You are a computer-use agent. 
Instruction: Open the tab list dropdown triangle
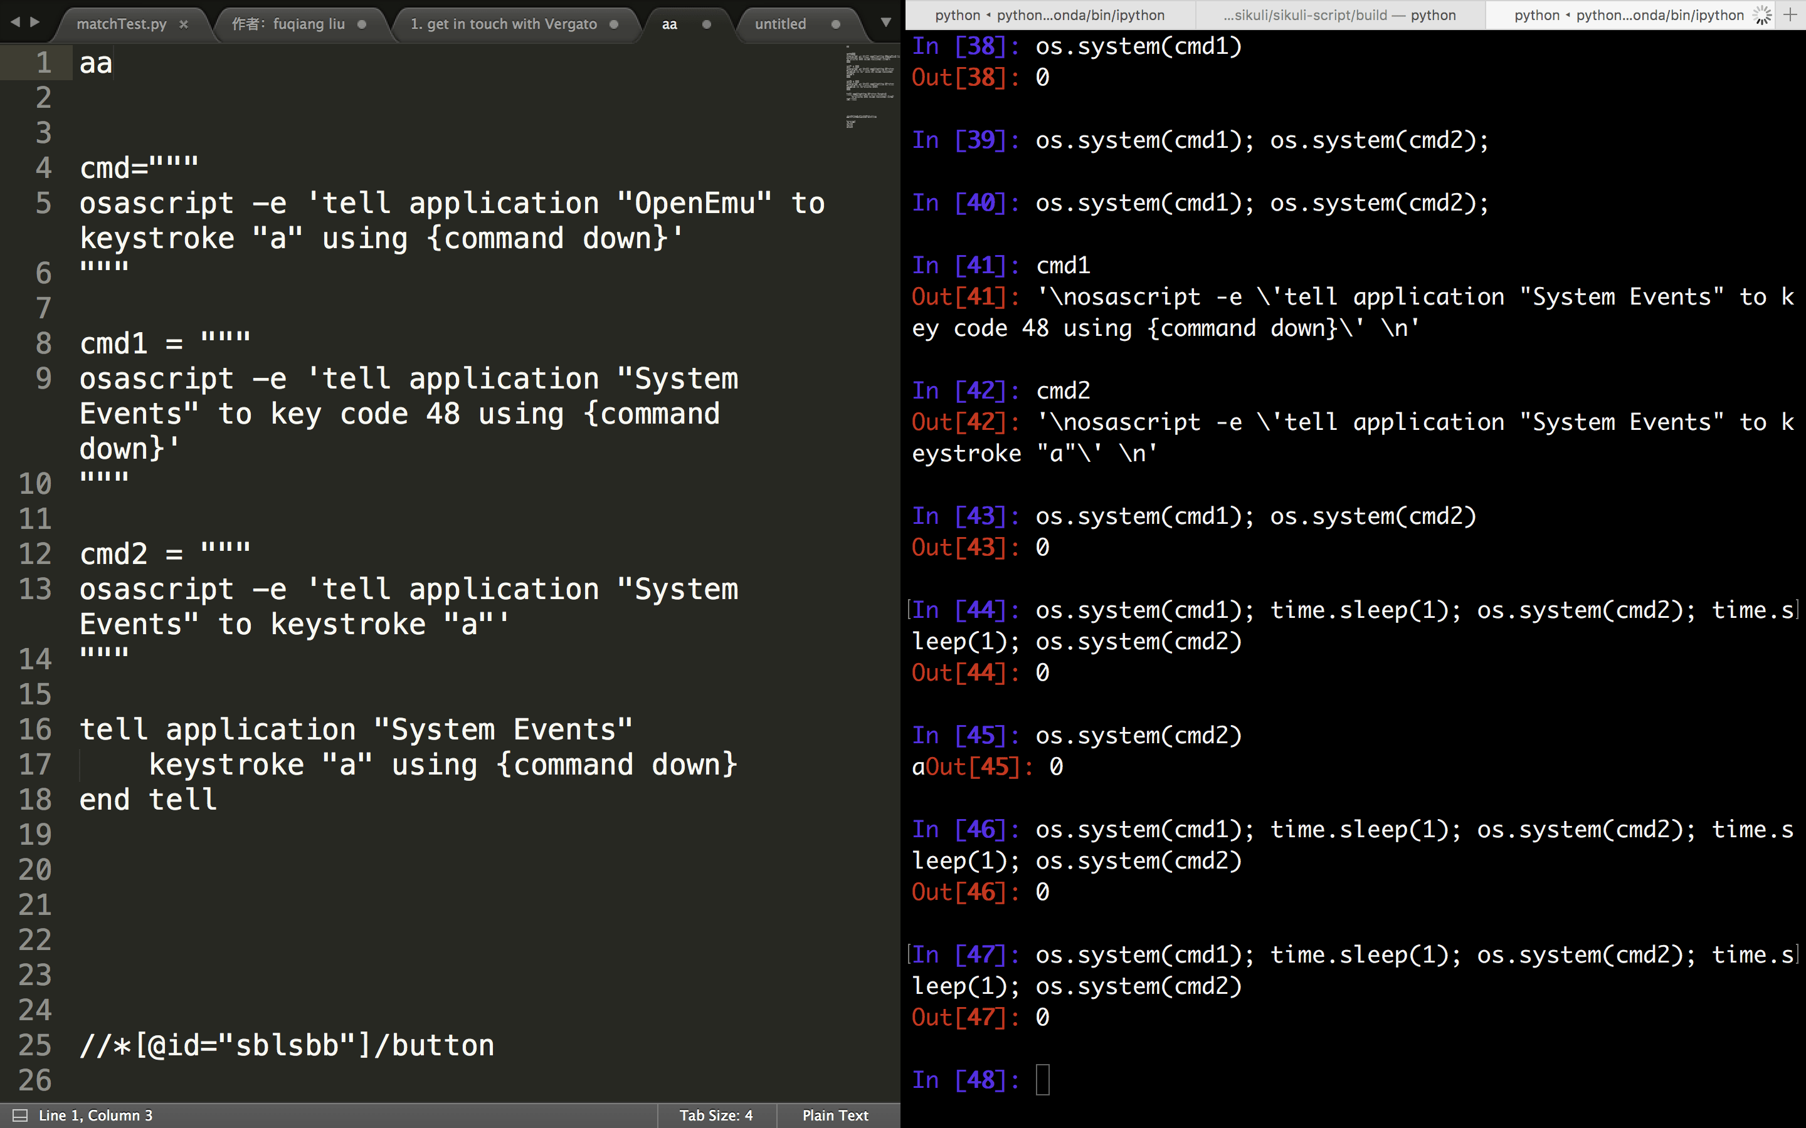pos(886,23)
